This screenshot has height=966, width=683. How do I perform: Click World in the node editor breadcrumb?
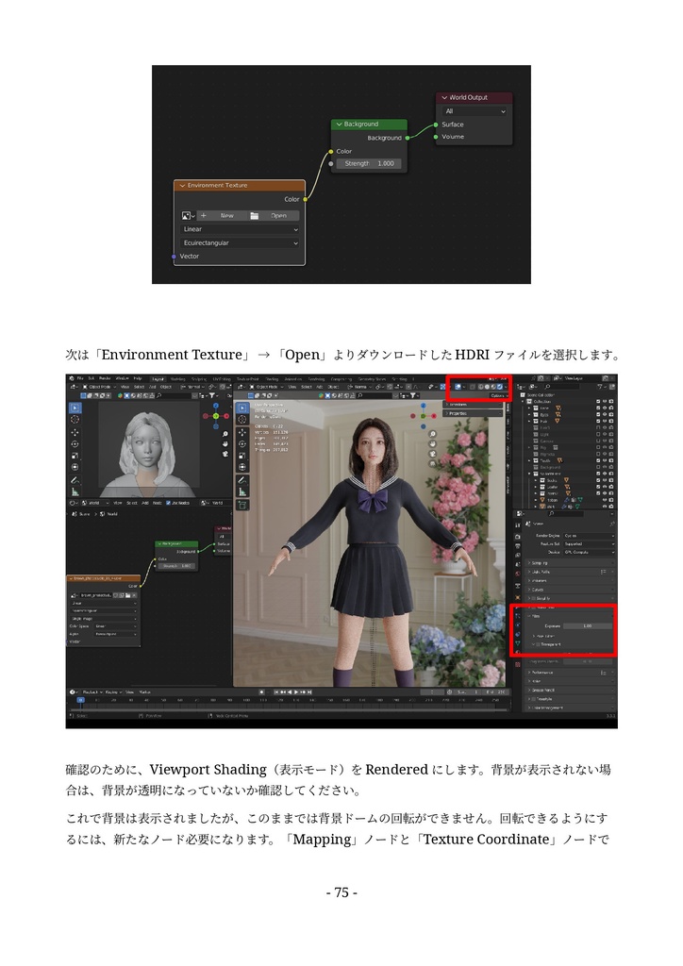(112, 514)
